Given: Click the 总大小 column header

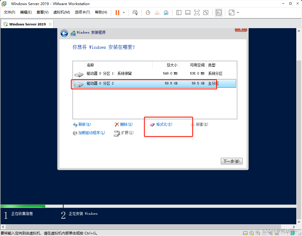Looking at the screenshot, I should pos(166,65).
